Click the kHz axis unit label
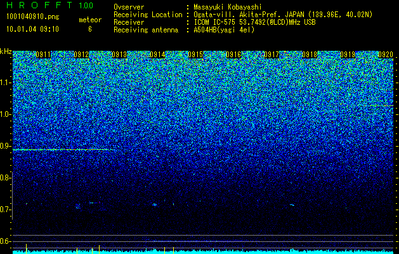The image size is (399, 254). point(6,51)
